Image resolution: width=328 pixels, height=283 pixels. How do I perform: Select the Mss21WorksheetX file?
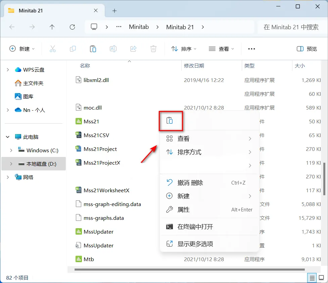point(102,191)
